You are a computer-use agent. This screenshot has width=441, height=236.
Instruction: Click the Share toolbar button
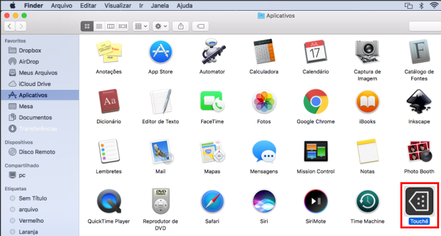181,27
